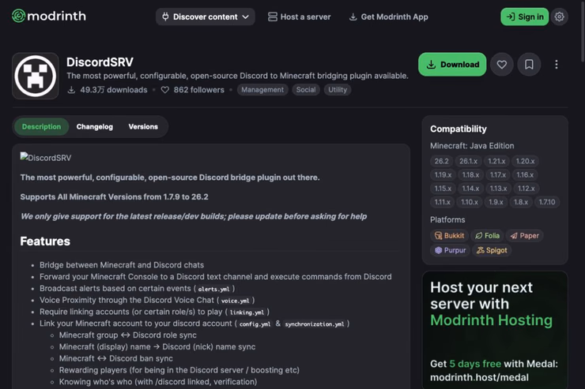The height and width of the screenshot is (389, 585).
Task: Click the voice.yml code label
Action: [235, 301]
